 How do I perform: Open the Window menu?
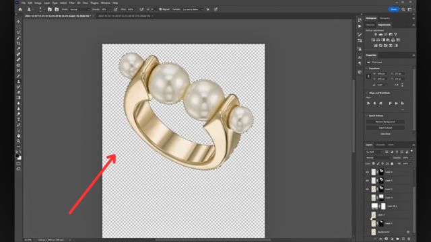(105, 3)
